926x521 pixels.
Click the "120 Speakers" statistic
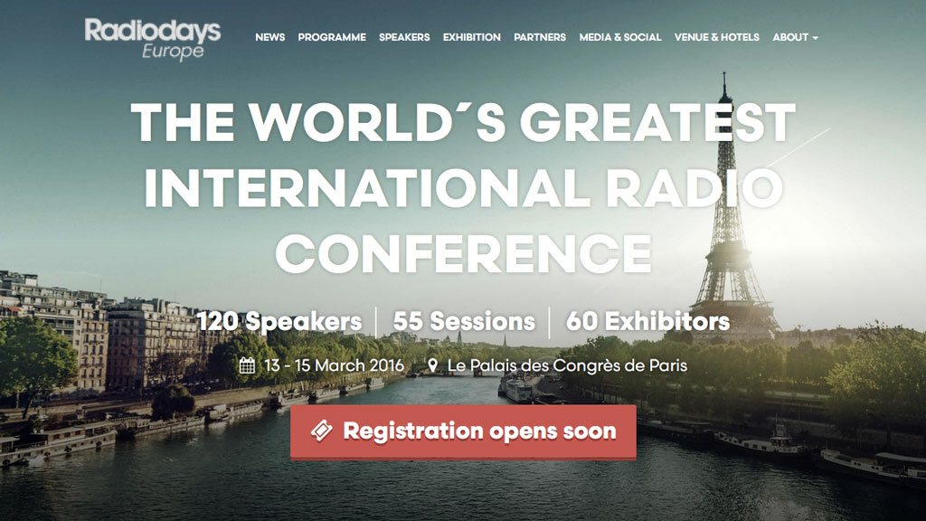(279, 321)
